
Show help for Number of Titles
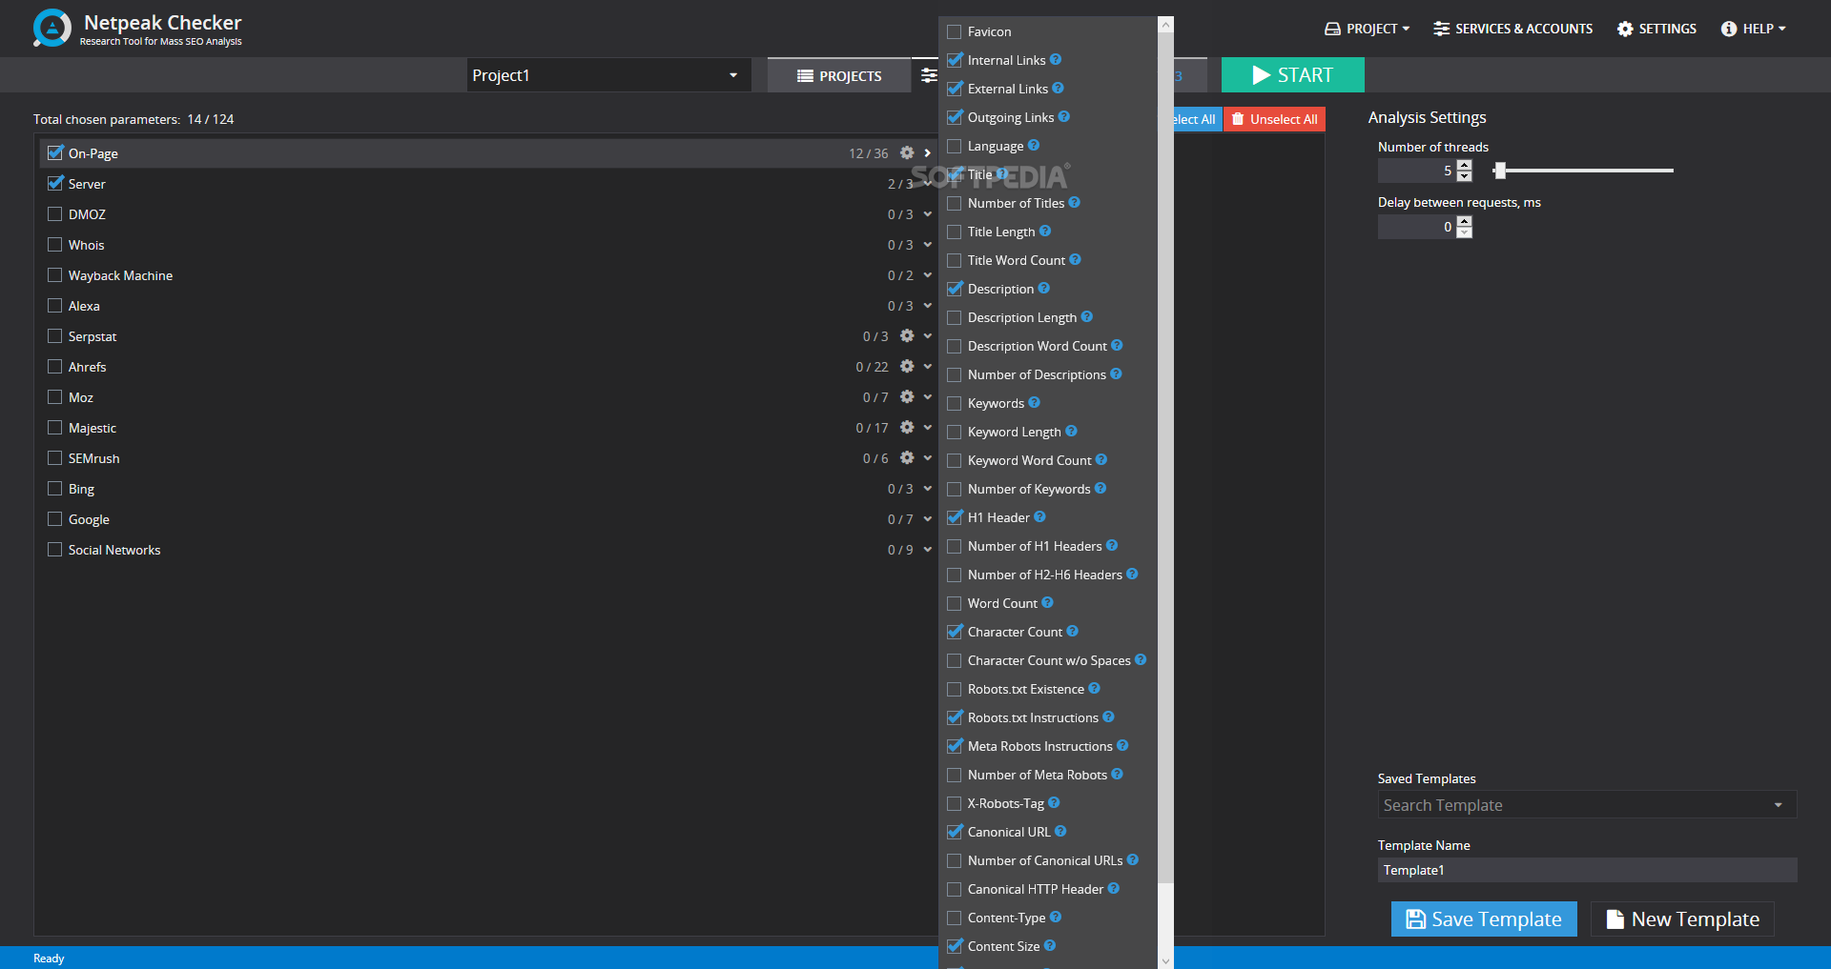(1075, 202)
